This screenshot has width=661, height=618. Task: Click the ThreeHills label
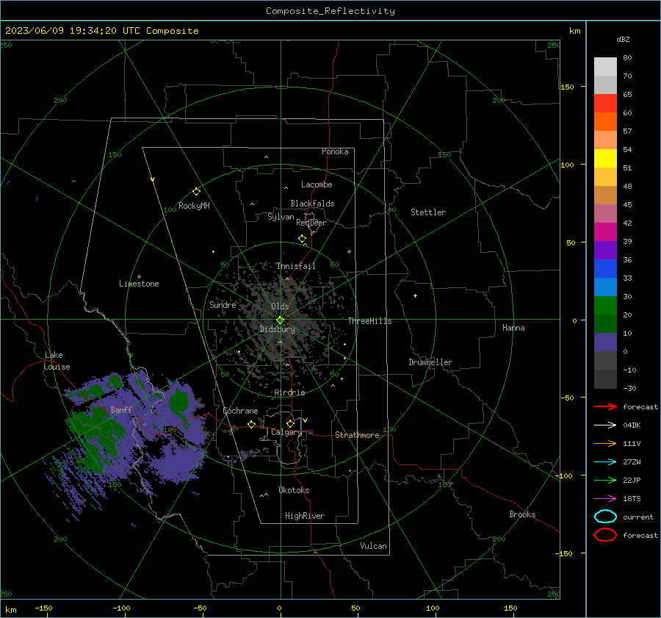click(369, 321)
